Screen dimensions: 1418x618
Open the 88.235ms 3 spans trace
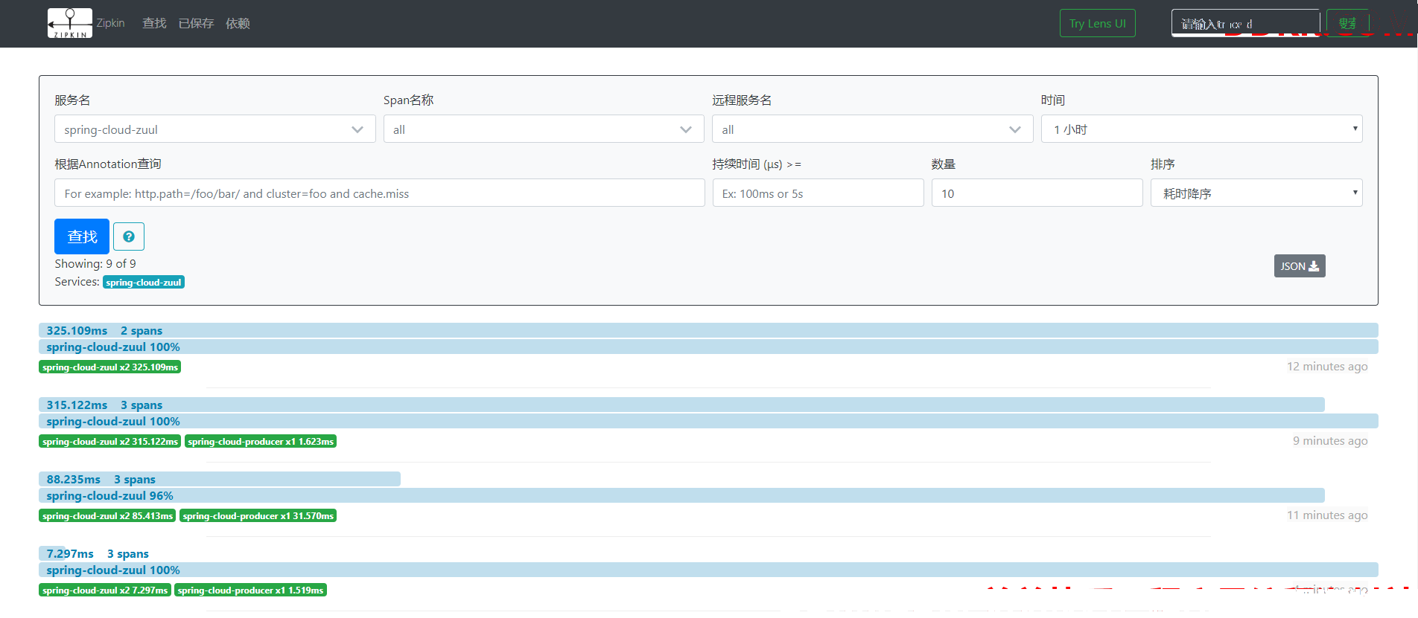(x=220, y=479)
